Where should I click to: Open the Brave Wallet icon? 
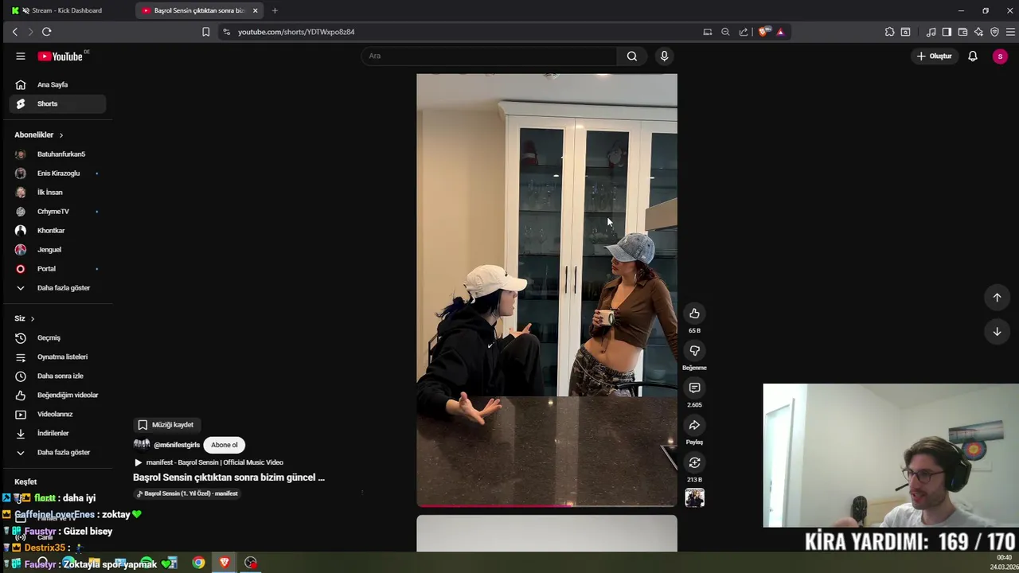click(962, 32)
